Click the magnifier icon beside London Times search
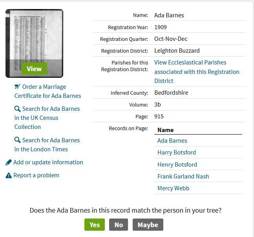 coord(17,140)
